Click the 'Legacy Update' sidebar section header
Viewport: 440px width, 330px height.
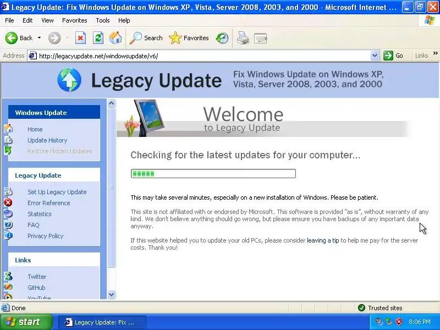click(54, 175)
